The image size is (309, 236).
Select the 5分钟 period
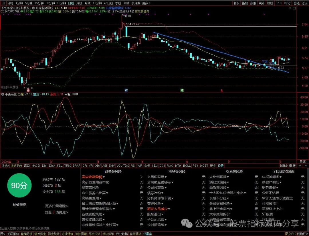pos(29,3)
